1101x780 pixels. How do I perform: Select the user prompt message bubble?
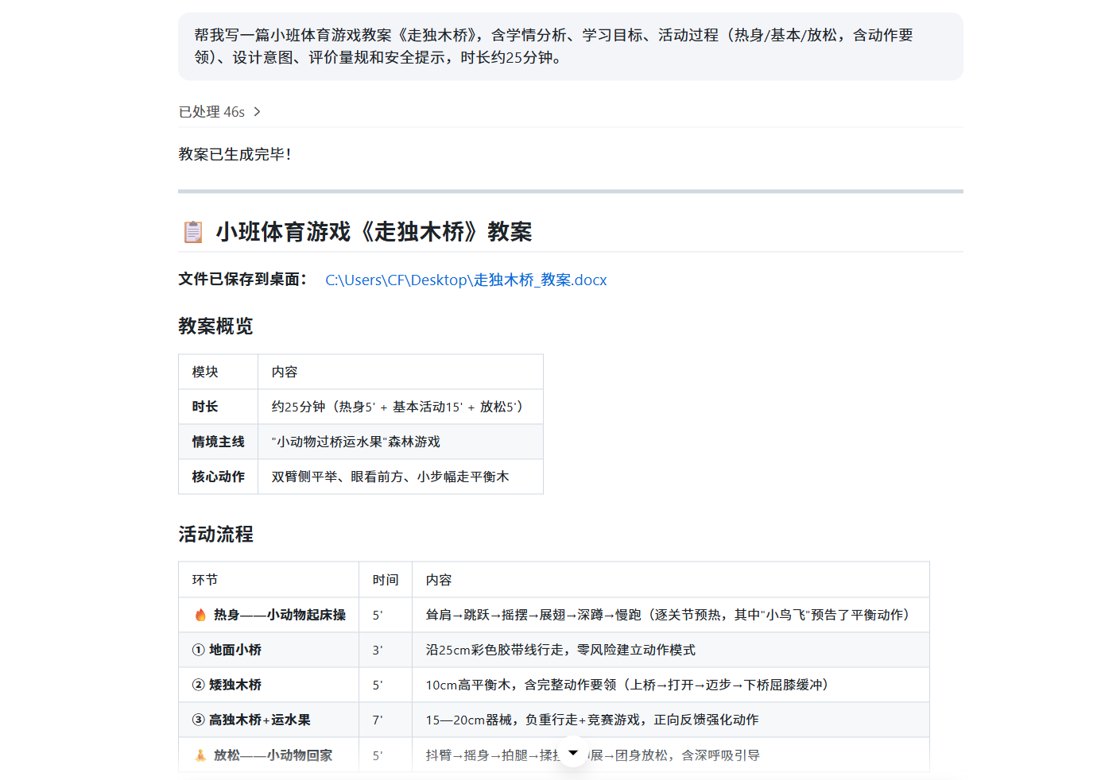click(571, 46)
